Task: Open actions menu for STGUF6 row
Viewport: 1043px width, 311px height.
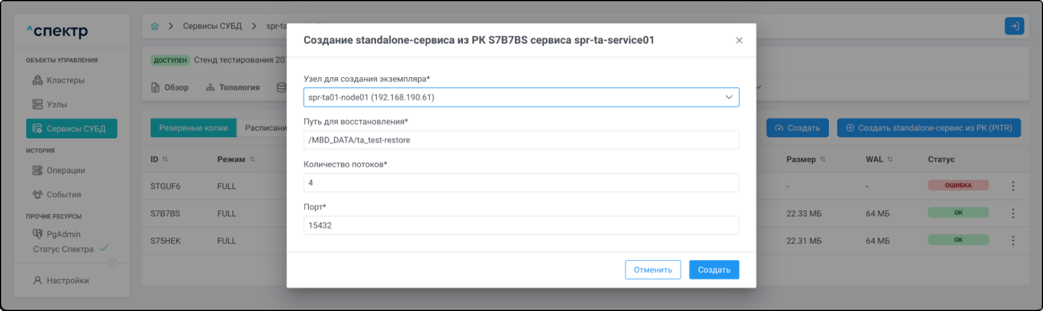Action: (x=1013, y=186)
